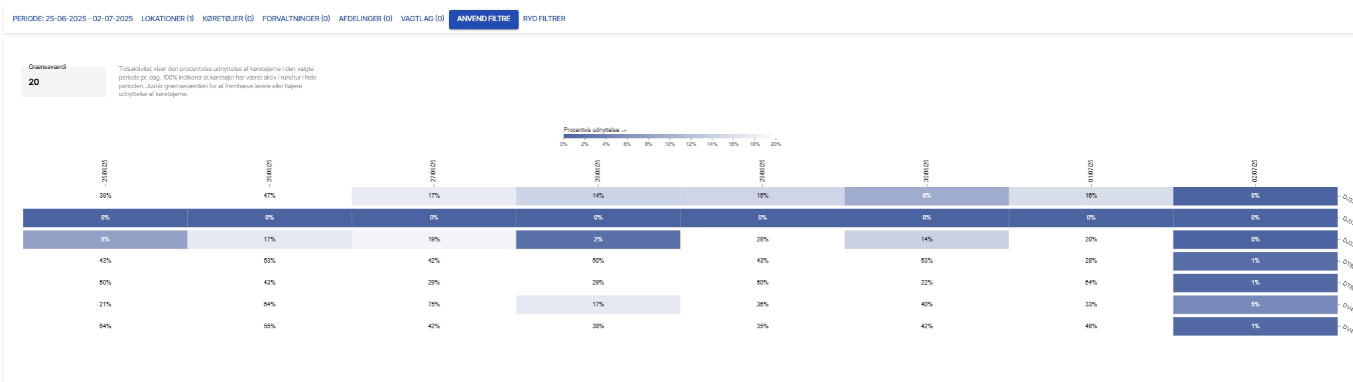Click the 27/06/25 column date label

434,170
